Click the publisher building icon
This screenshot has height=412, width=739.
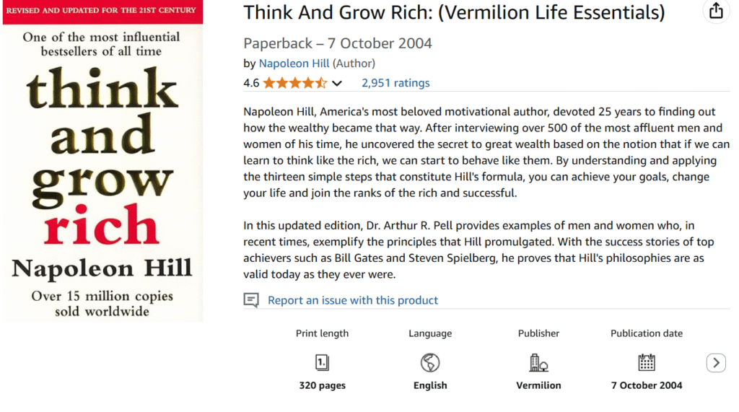point(538,362)
